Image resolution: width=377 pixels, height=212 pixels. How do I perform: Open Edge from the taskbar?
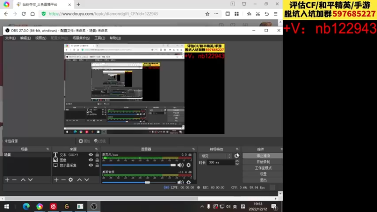point(26,206)
